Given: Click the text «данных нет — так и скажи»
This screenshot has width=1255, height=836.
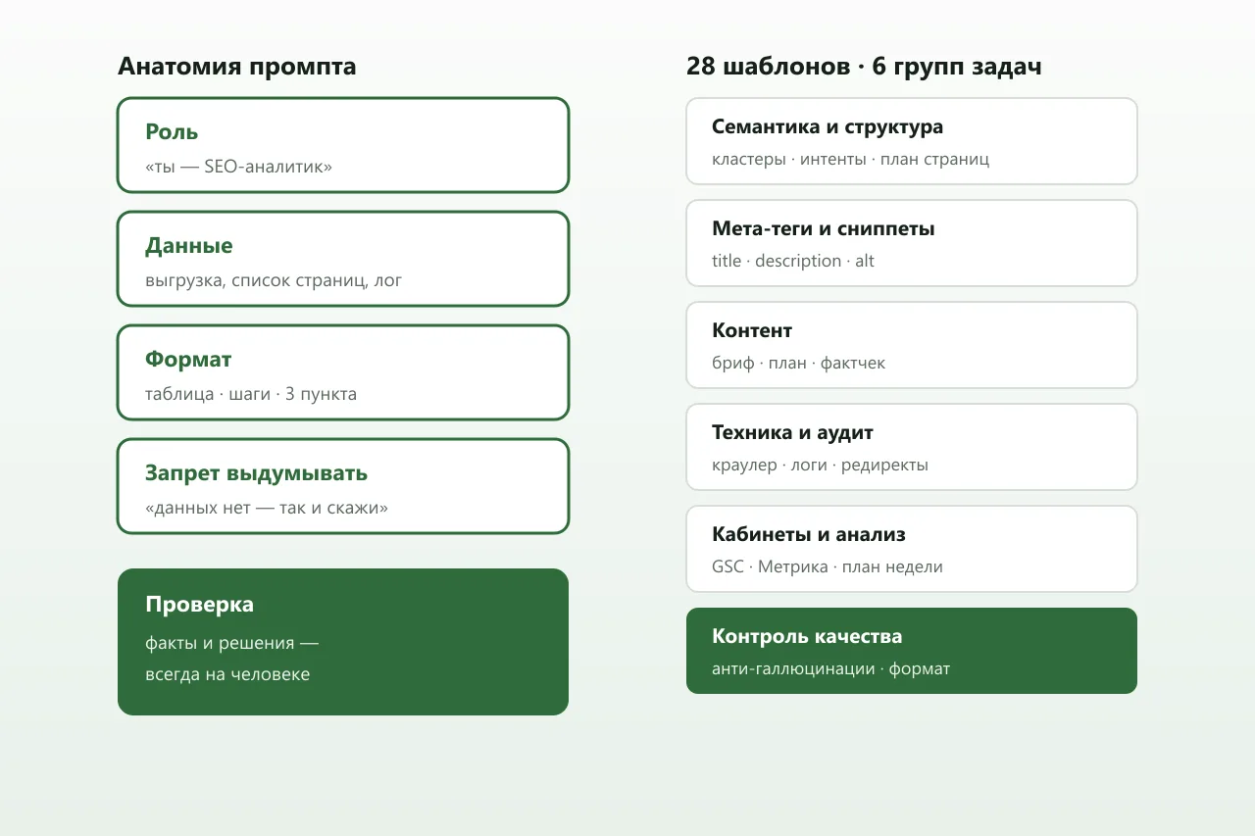Looking at the screenshot, I should click(267, 508).
